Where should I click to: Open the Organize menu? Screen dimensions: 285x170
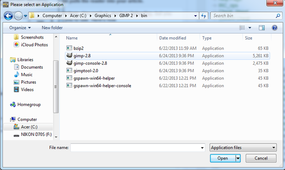click(x=20, y=28)
